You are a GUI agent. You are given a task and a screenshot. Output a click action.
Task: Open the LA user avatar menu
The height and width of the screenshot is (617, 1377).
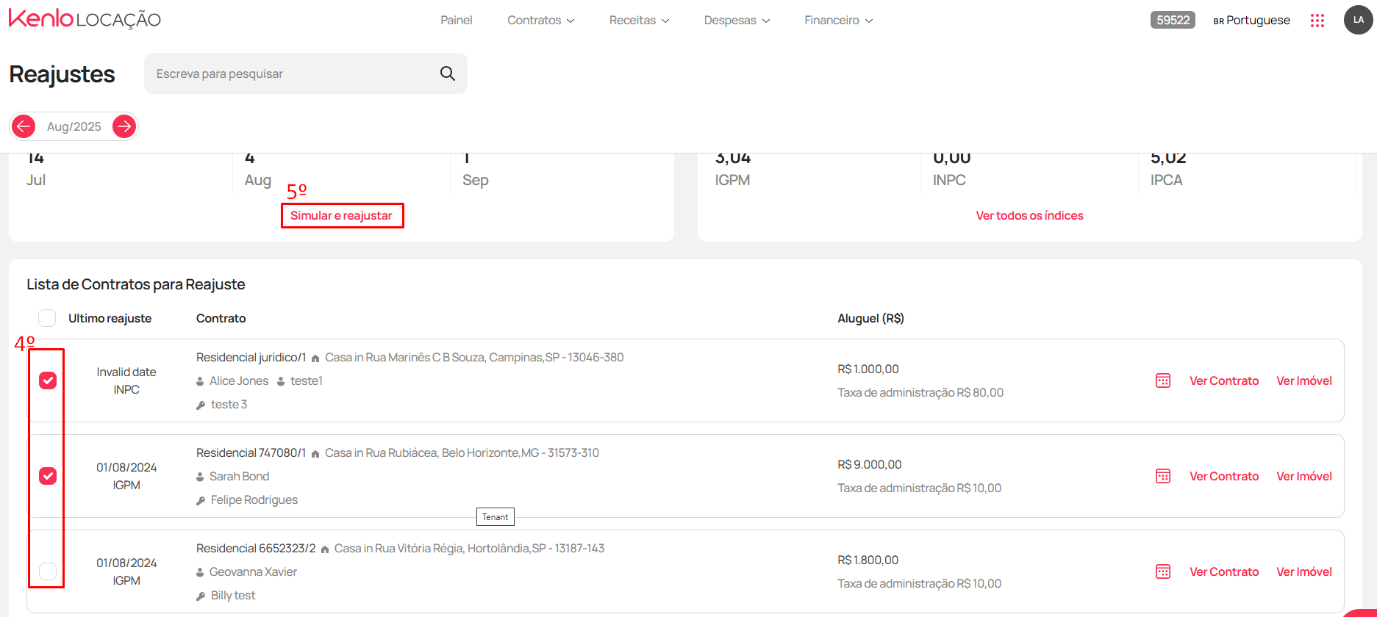coord(1358,20)
